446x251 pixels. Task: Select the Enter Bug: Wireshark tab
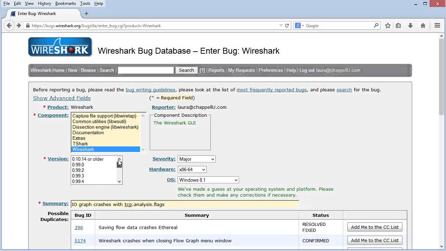[43, 14]
